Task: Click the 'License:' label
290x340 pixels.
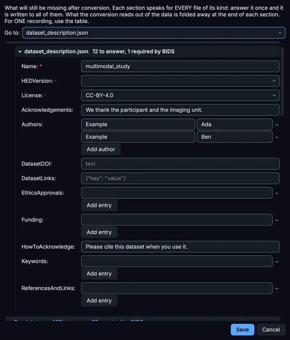Action: point(32,95)
